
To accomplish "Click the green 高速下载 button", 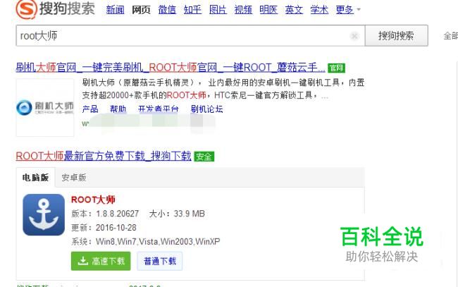I will click(x=101, y=261).
